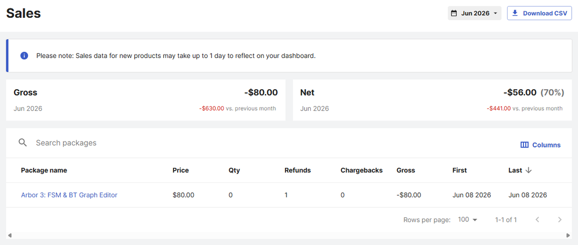The width and height of the screenshot is (578, 245).
Task: Go to next page with right chevron
Action: 560,219
